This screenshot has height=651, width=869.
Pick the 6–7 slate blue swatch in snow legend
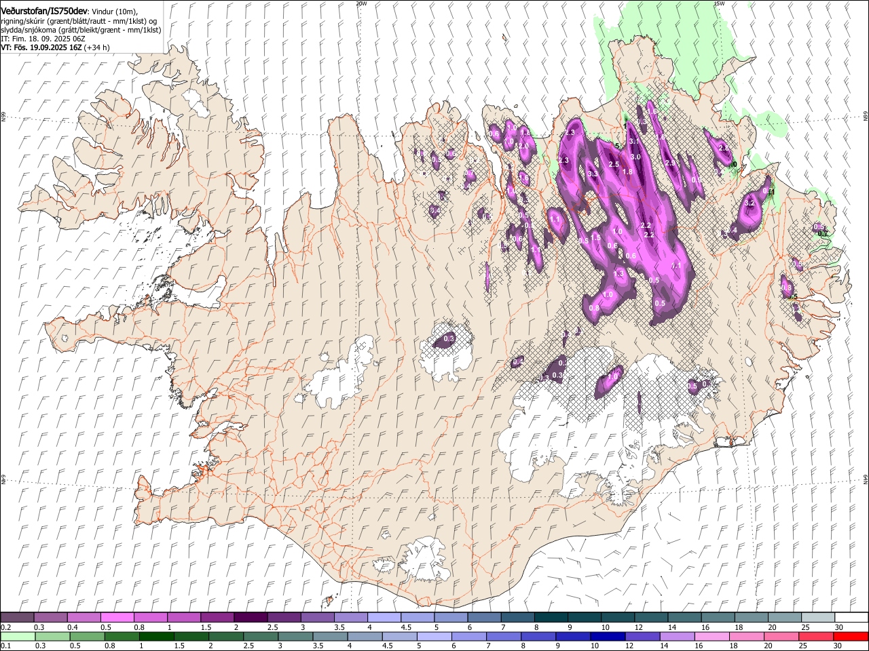[483, 618]
